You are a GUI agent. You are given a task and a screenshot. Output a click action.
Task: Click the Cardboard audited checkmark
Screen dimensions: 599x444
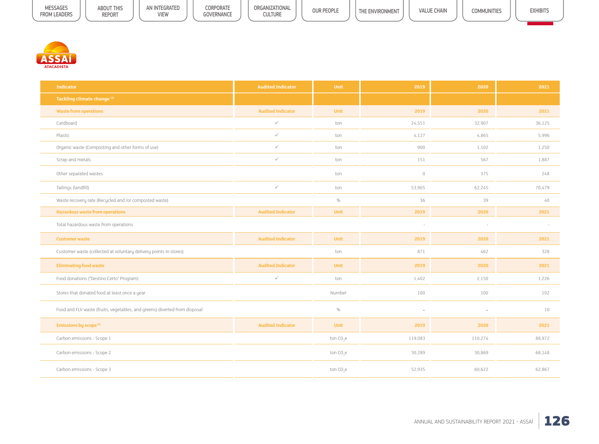(x=277, y=123)
